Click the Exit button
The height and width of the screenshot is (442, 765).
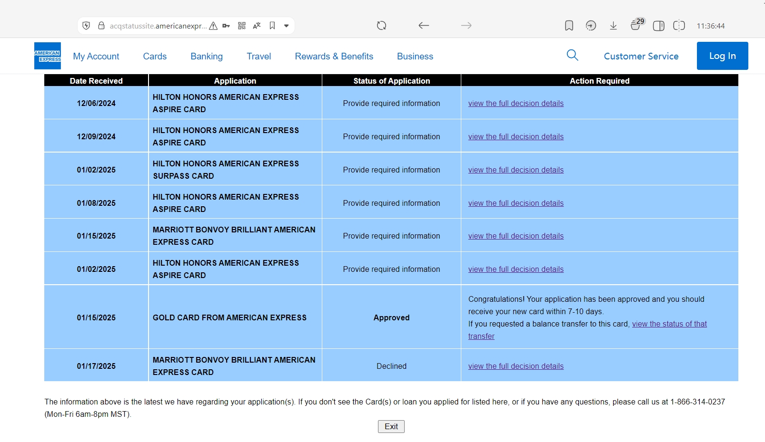click(x=391, y=426)
